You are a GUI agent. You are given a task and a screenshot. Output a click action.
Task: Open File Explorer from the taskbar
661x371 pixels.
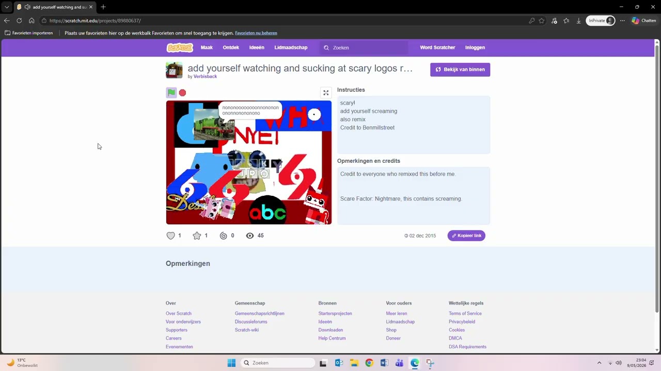coord(354,363)
